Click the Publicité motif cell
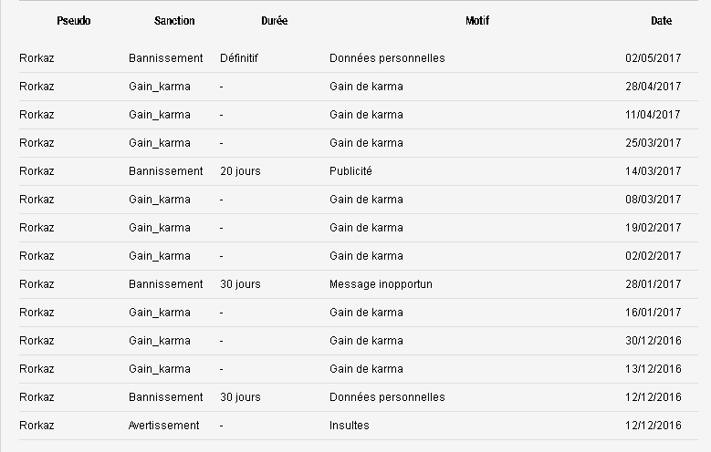 [350, 171]
